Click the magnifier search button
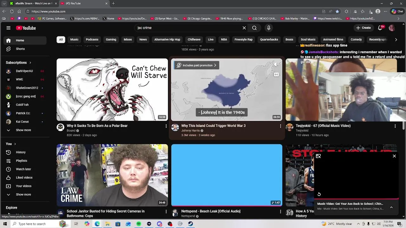This screenshot has height=228, width=406. (x=254, y=28)
